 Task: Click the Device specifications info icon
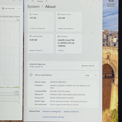coord(31,75)
